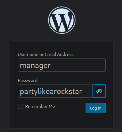Image resolution: width=122 pixels, height=132 pixels.
Task: Click the Remember Me label text
Action: point(40,106)
